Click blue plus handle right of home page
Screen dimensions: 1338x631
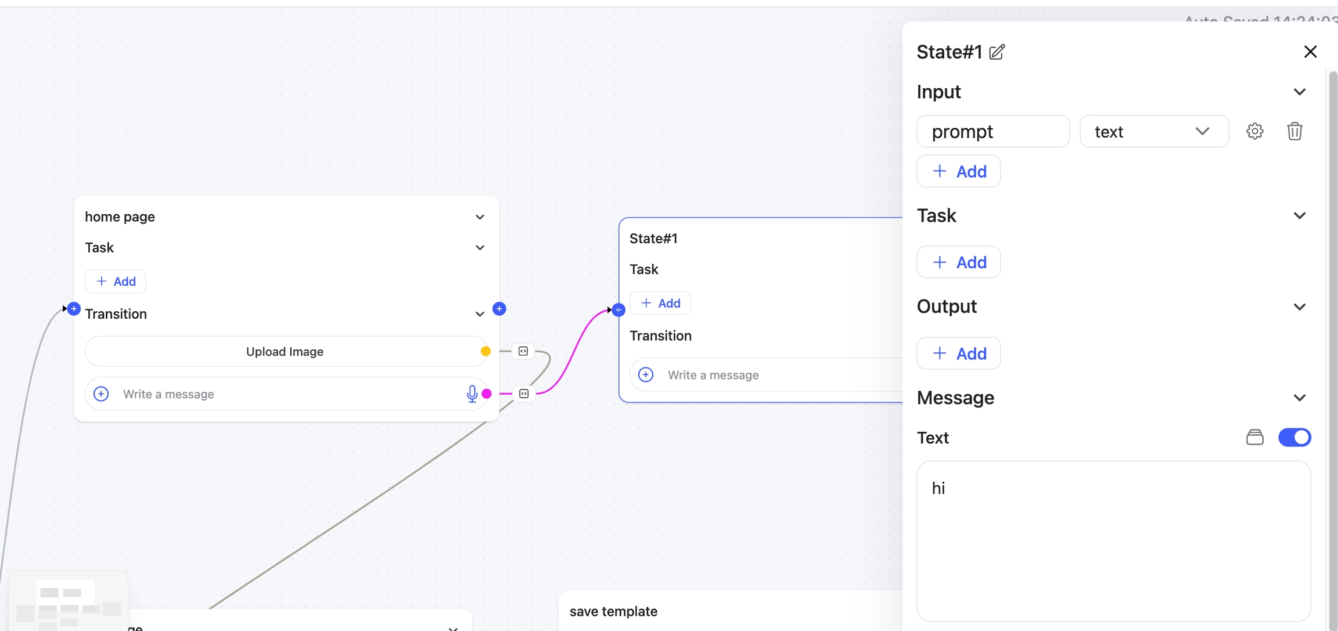pyautogui.click(x=499, y=309)
